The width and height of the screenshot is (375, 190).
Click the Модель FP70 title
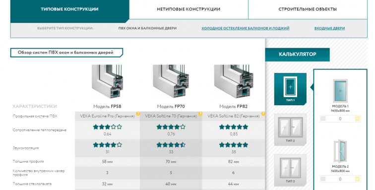click(171, 107)
